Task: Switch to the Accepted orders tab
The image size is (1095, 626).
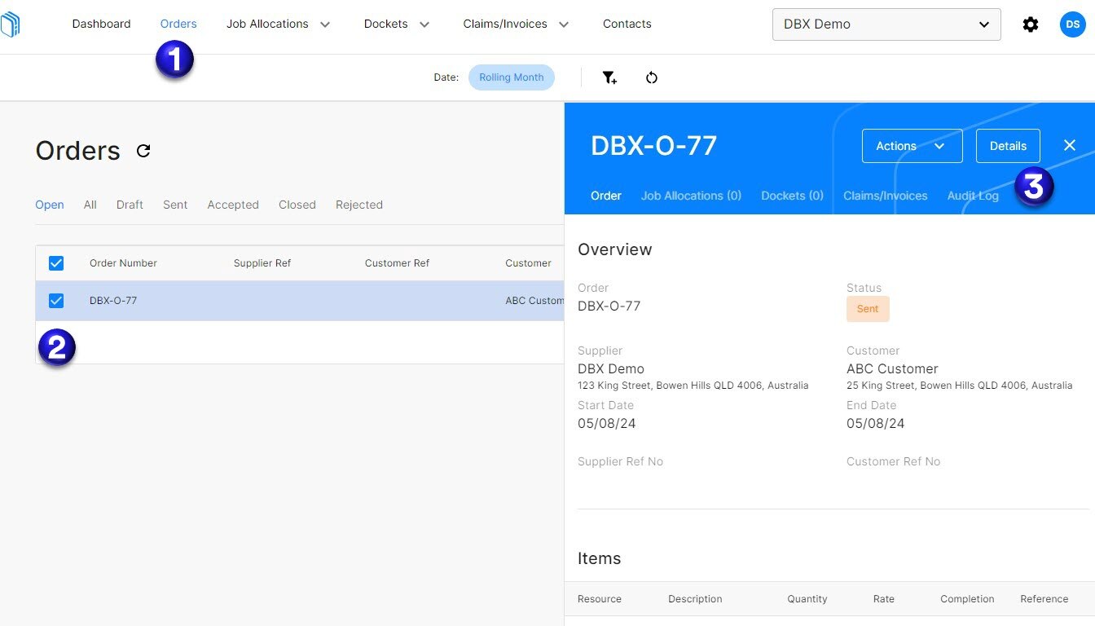Action: pos(233,205)
